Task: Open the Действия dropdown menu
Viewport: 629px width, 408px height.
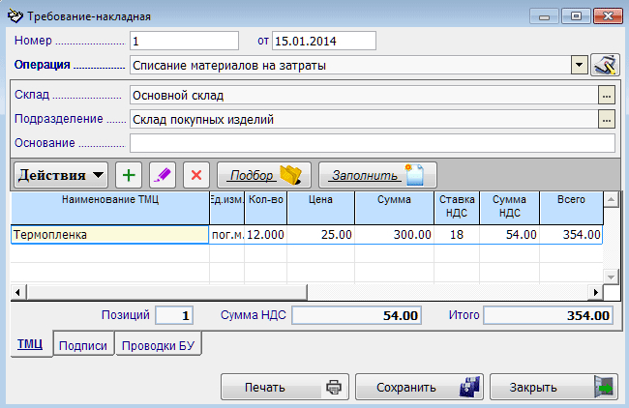Action: tap(61, 175)
